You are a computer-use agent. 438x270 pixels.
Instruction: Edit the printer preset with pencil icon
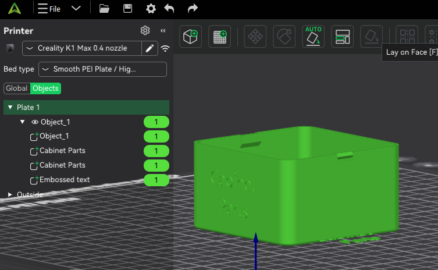tap(150, 48)
